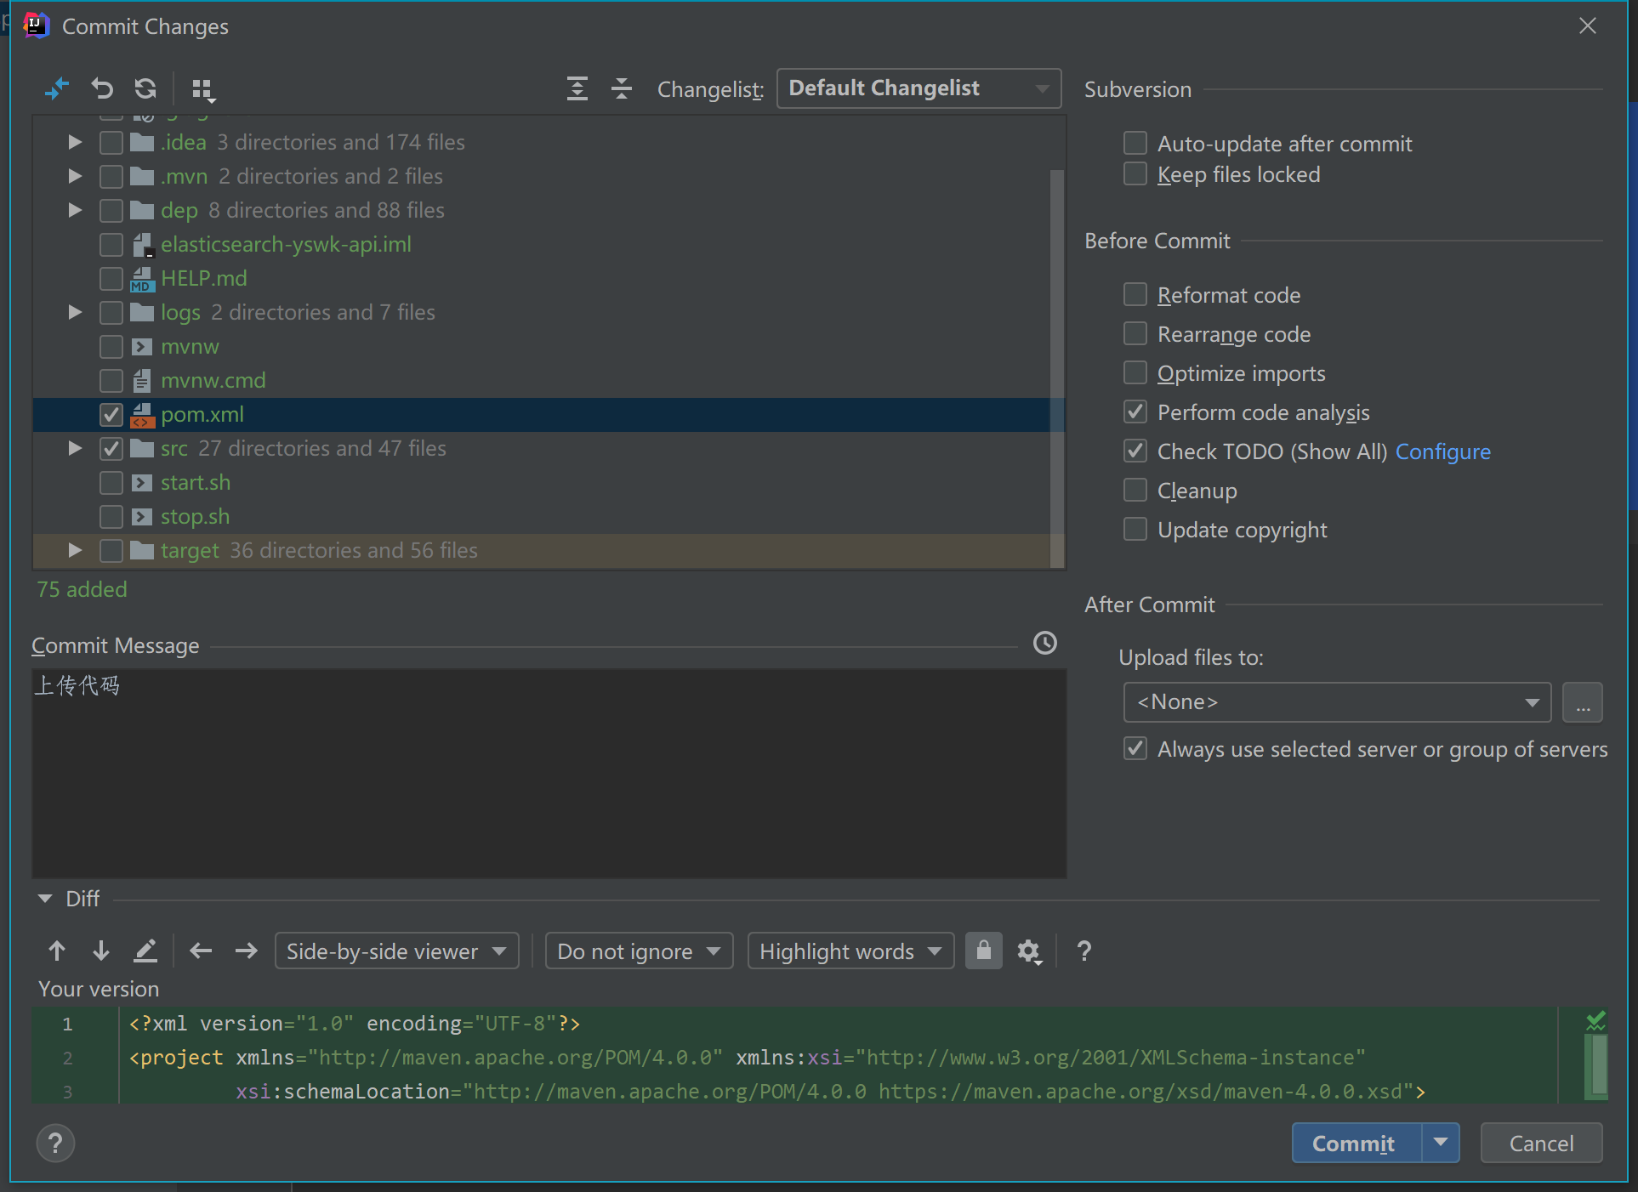This screenshot has width=1638, height=1192.
Task: Click the Show Diff icon in the toolbar
Action: tap(56, 88)
